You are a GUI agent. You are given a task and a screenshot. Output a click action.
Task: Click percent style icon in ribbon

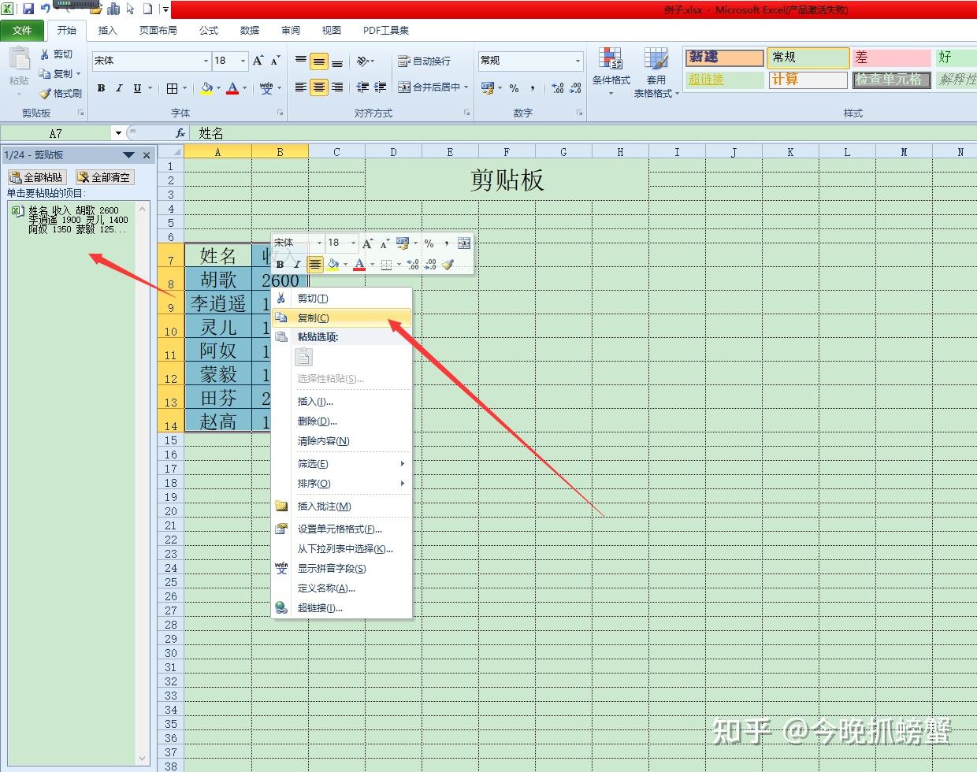click(514, 87)
